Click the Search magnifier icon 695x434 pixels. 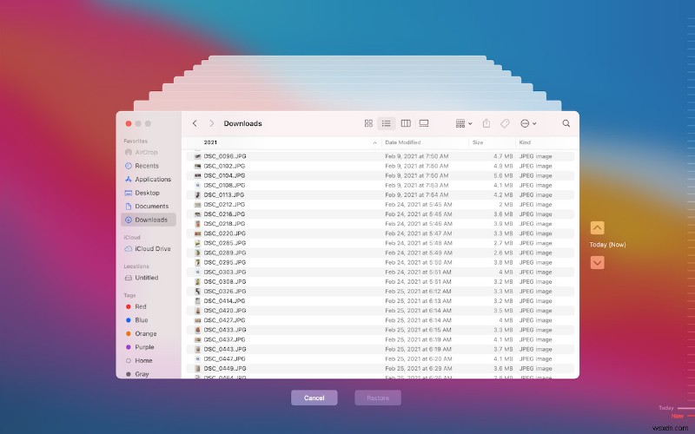[566, 123]
